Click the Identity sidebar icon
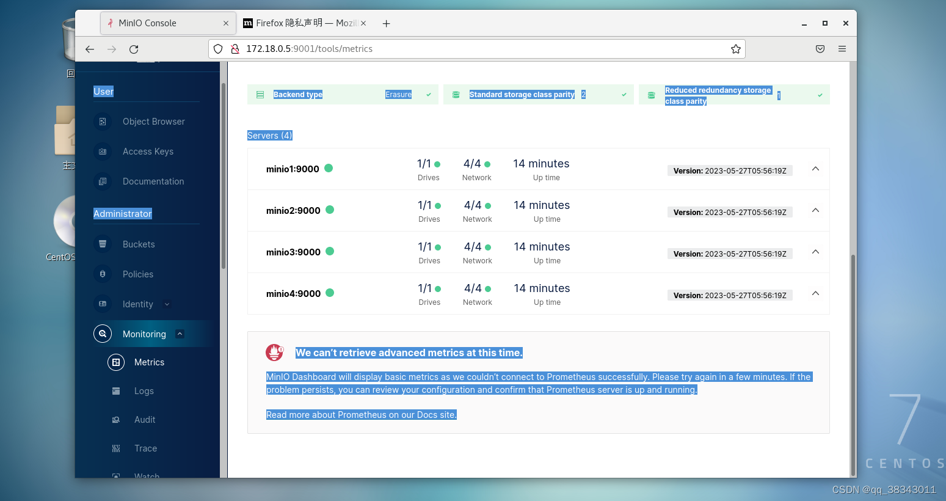Screen dimensions: 946x501 point(103,304)
